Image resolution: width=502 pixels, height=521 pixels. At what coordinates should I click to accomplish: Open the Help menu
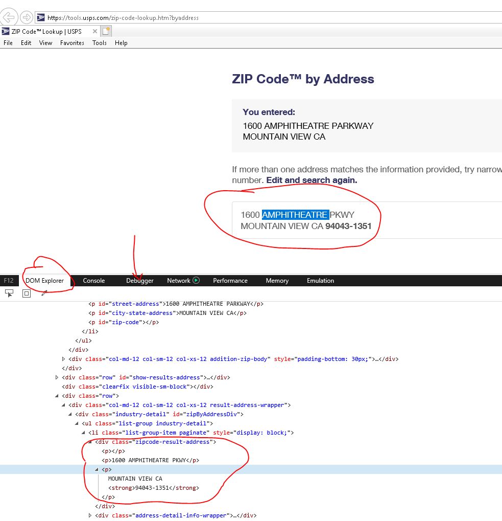121,43
